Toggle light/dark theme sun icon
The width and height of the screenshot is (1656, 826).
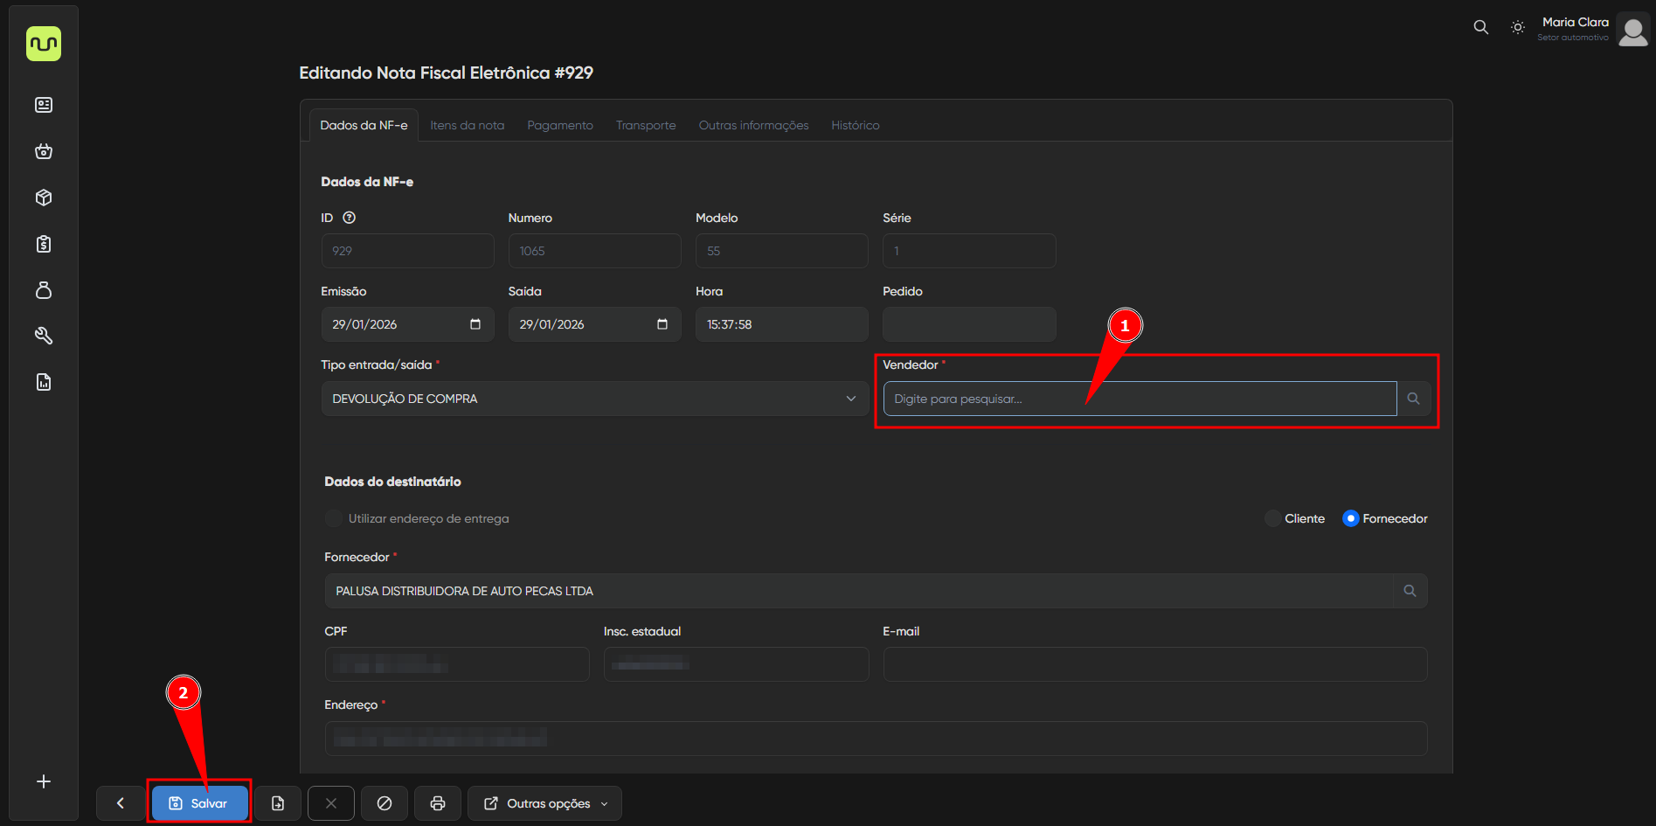pyautogui.click(x=1518, y=27)
